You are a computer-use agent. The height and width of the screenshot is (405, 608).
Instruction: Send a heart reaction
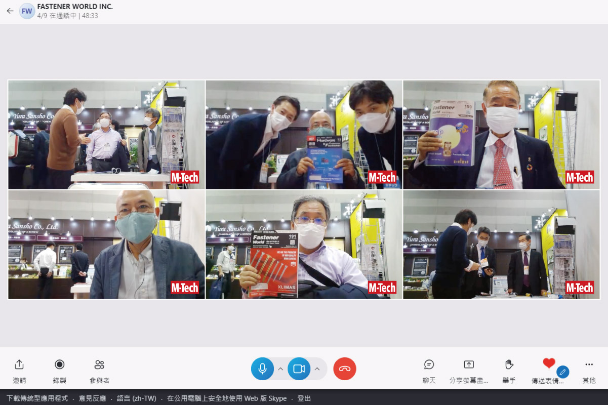click(549, 363)
